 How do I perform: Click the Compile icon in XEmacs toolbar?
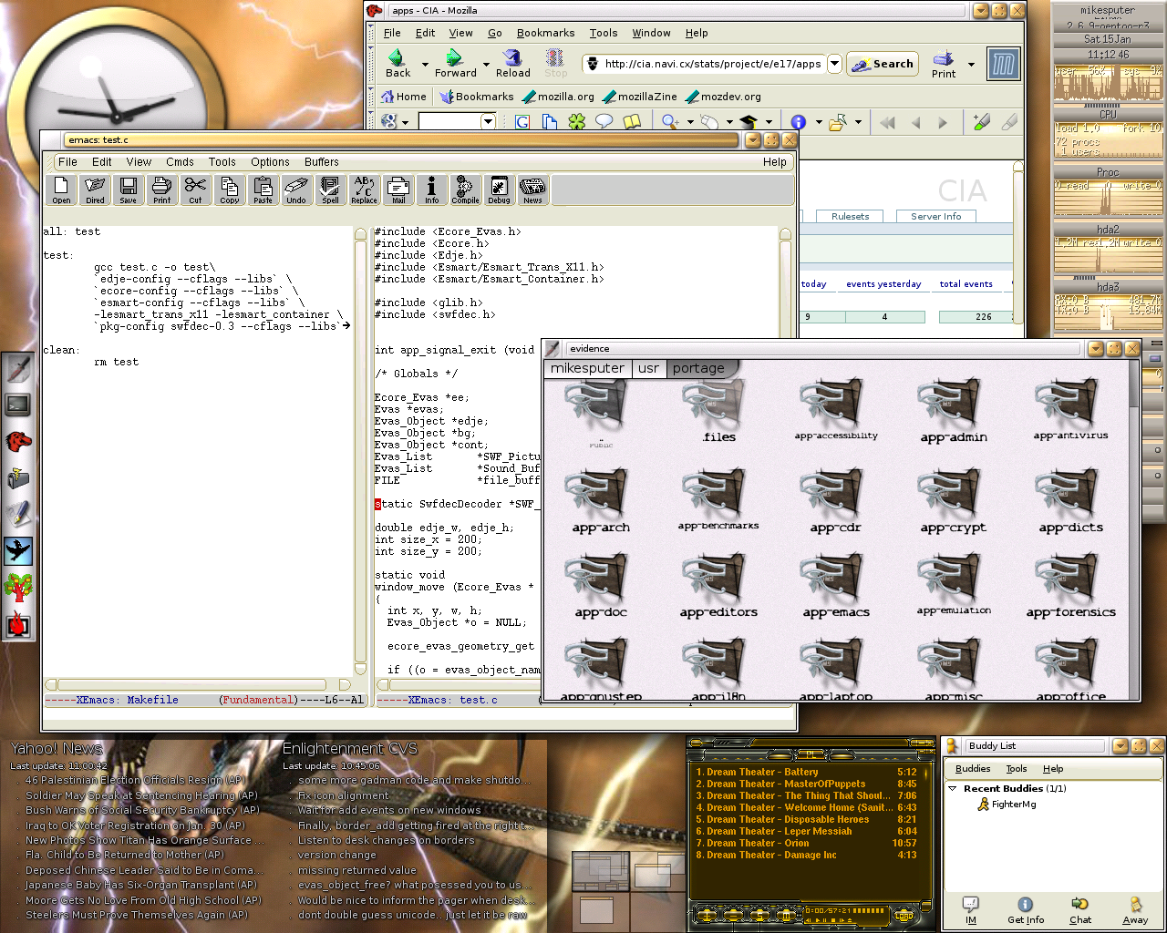click(x=466, y=190)
